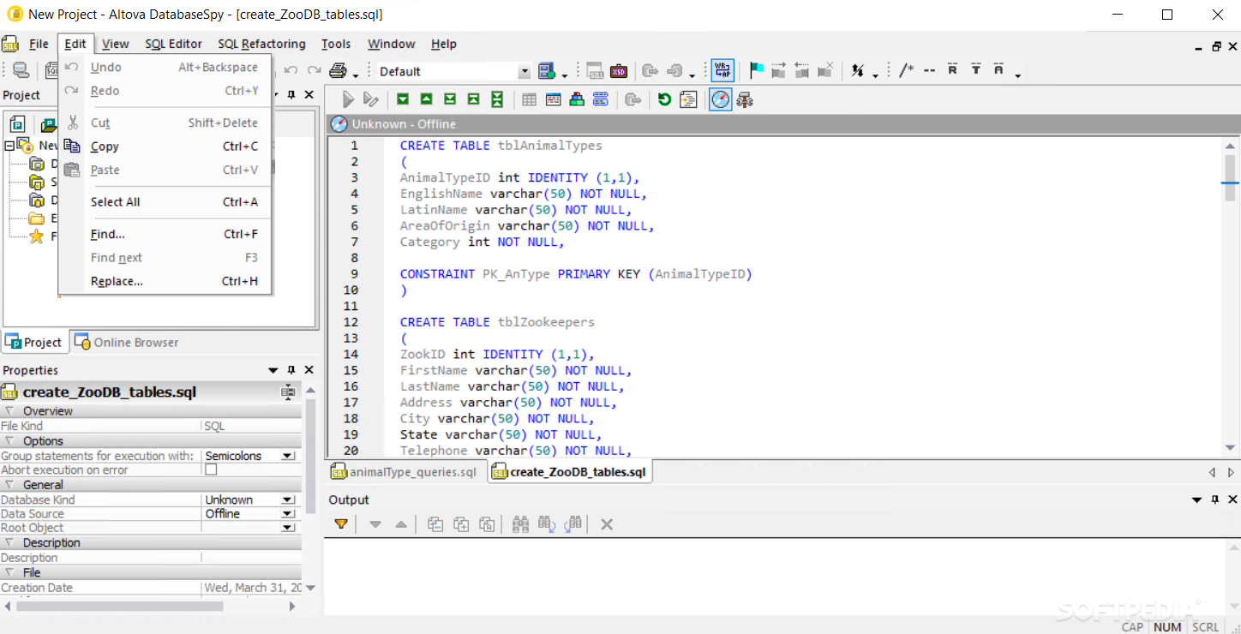Image resolution: width=1241 pixels, height=634 pixels.
Task: Collapse the Options section in Properties
Action: click(x=9, y=441)
